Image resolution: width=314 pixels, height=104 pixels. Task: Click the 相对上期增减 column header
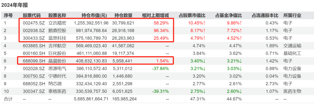coord(155,15)
